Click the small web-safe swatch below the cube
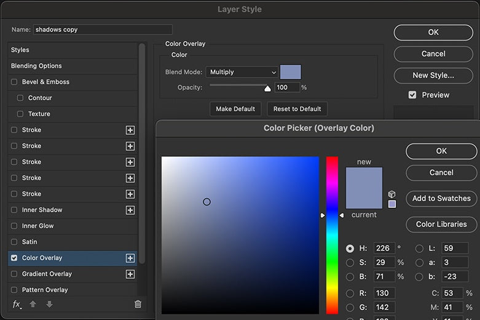Screen dimensions: 480x320 coord(392,204)
